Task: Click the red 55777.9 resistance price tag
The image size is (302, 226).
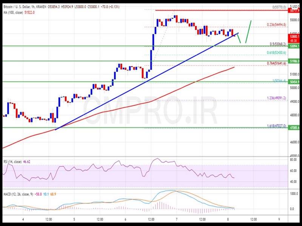Action: [x=295, y=11]
